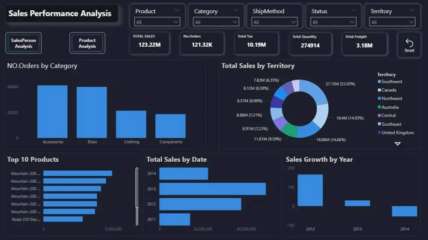Click the Total Sales by Territory heading

(258, 66)
